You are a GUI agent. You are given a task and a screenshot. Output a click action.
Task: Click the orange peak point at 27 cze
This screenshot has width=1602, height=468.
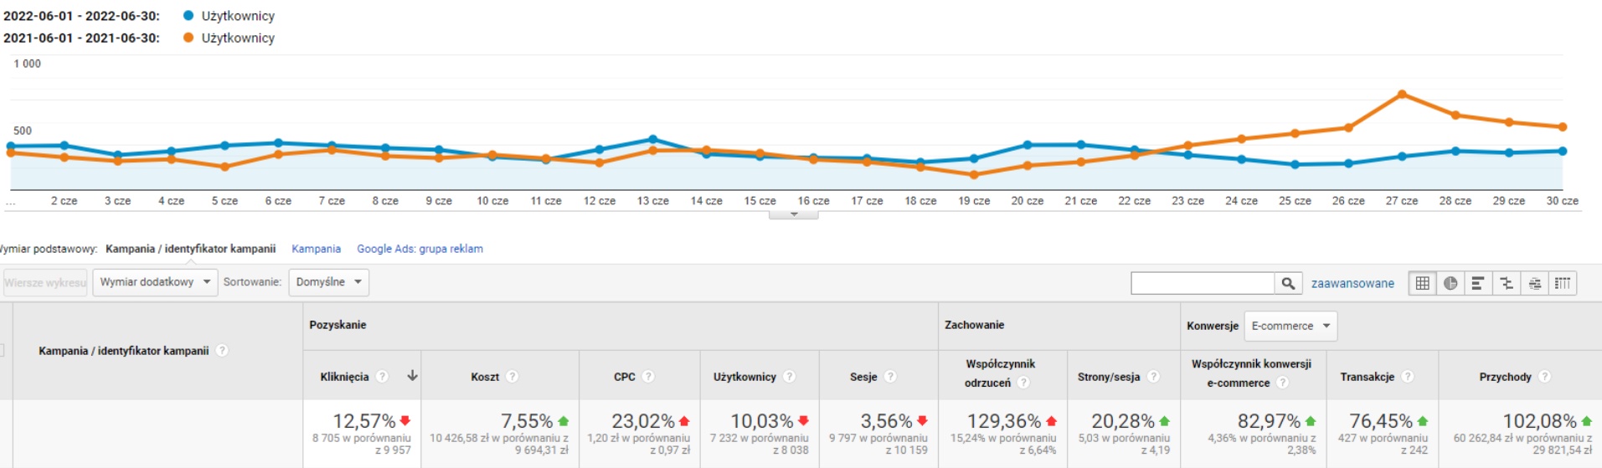1402,94
